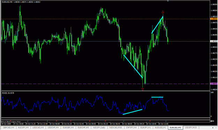Click the purple dashed horizontal support line

coord(106,84)
